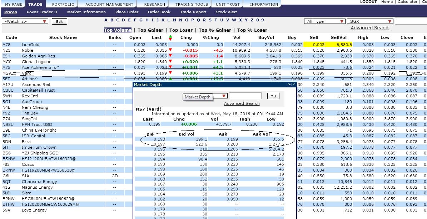Click the sort arrows icon beside the Last column header
The height and width of the screenshot is (219, 427).
170,37
